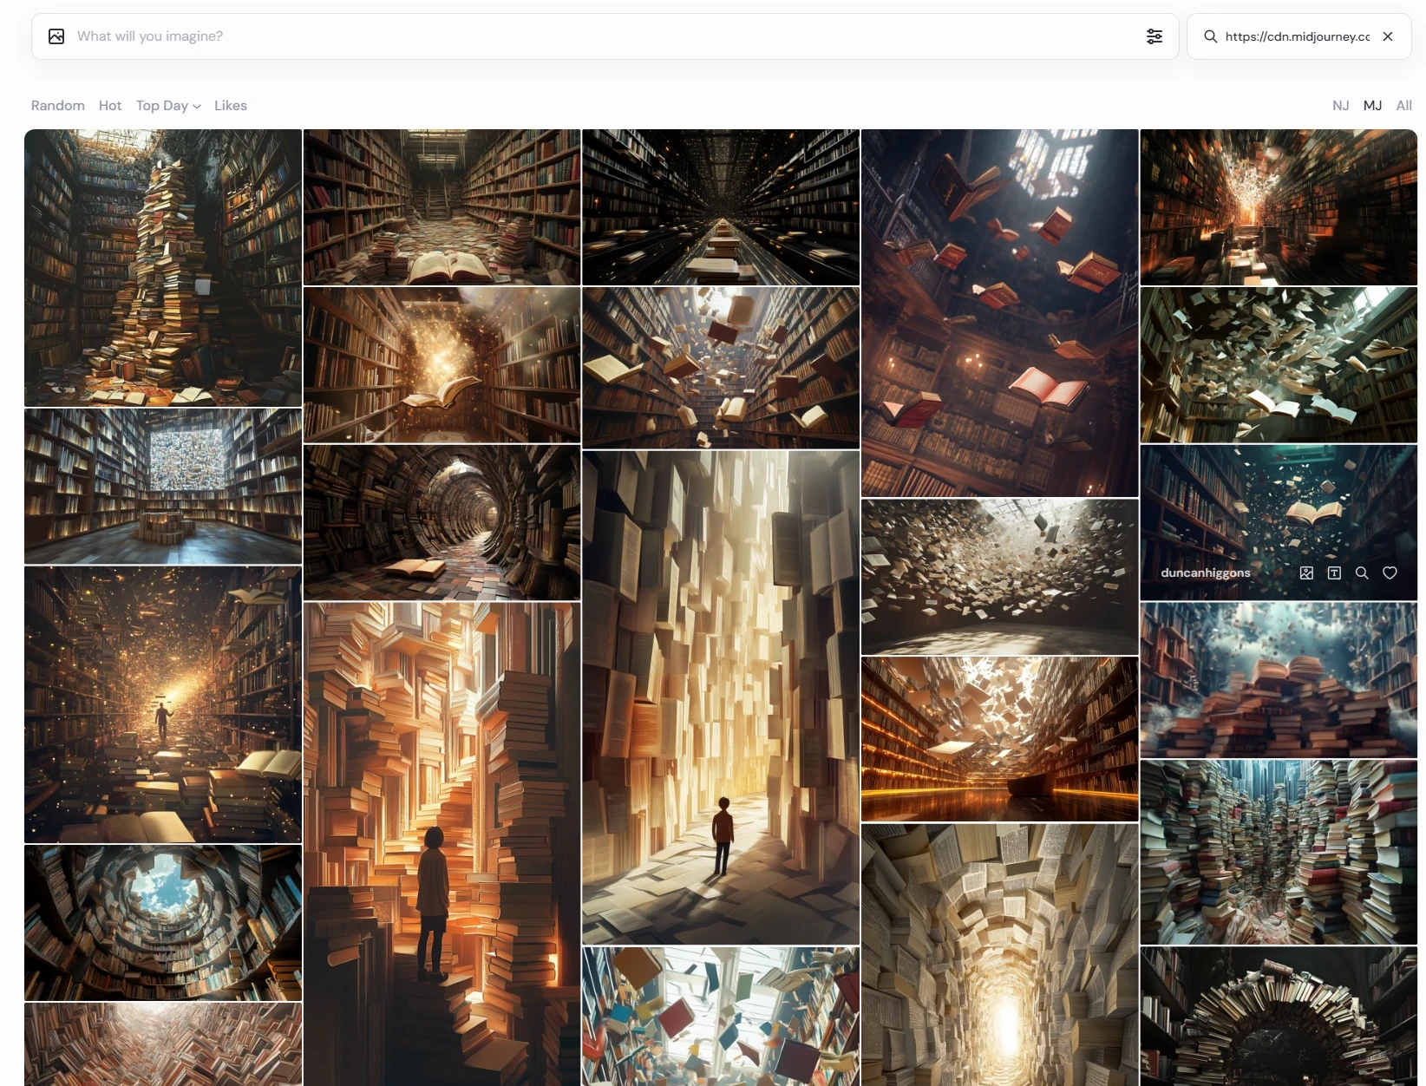
Task: Open the colorful book-stack canyon image
Action: click(x=1279, y=853)
